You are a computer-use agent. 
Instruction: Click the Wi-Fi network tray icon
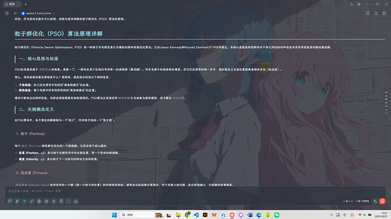tap(360, 215)
